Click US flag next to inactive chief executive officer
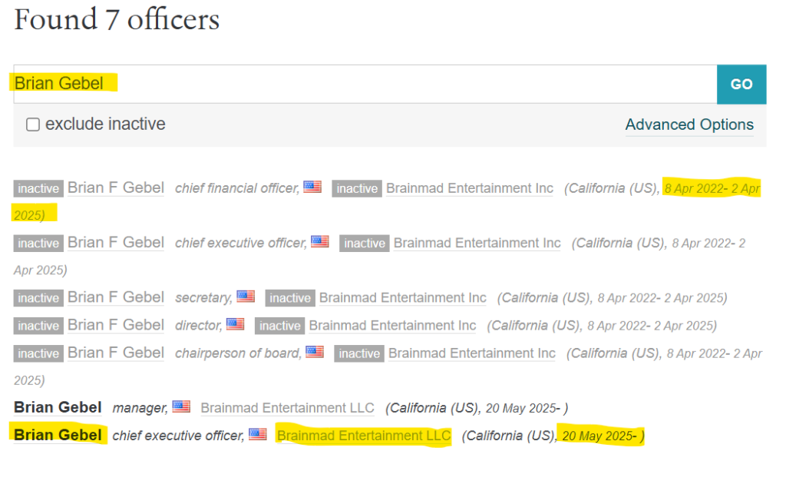 point(319,242)
